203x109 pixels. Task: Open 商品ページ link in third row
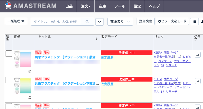click(x=171, y=105)
